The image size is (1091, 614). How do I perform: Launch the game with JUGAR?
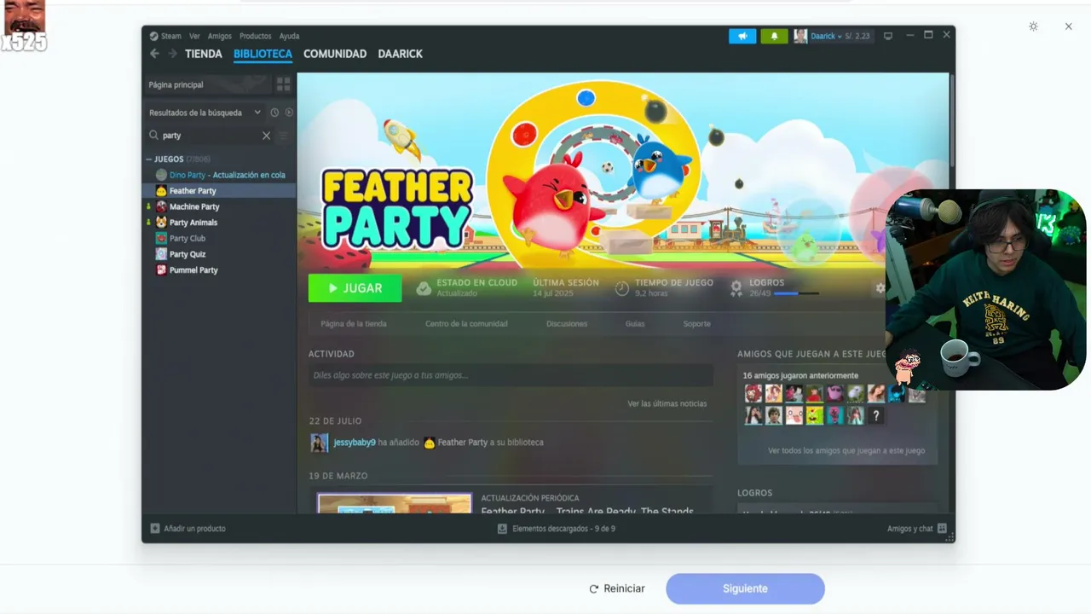pyautogui.click(x=355, y=288)
